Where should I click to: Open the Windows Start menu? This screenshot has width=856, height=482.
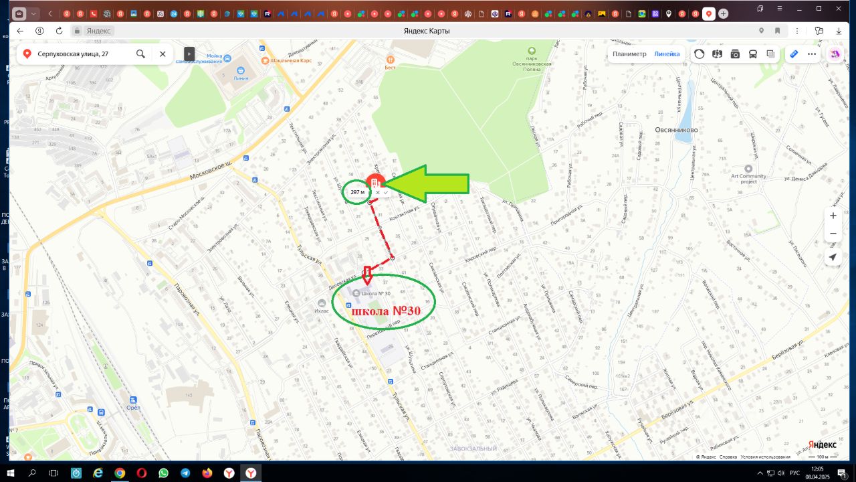pyautogui.click(x=11, y=473)
